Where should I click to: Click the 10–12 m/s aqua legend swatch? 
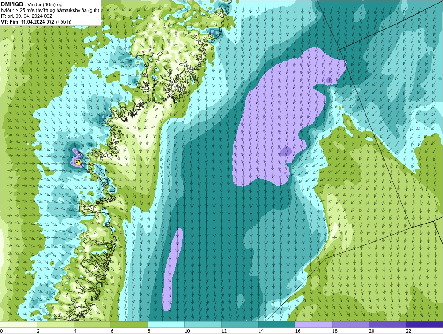pyautogui.click(x=203, y=324)
